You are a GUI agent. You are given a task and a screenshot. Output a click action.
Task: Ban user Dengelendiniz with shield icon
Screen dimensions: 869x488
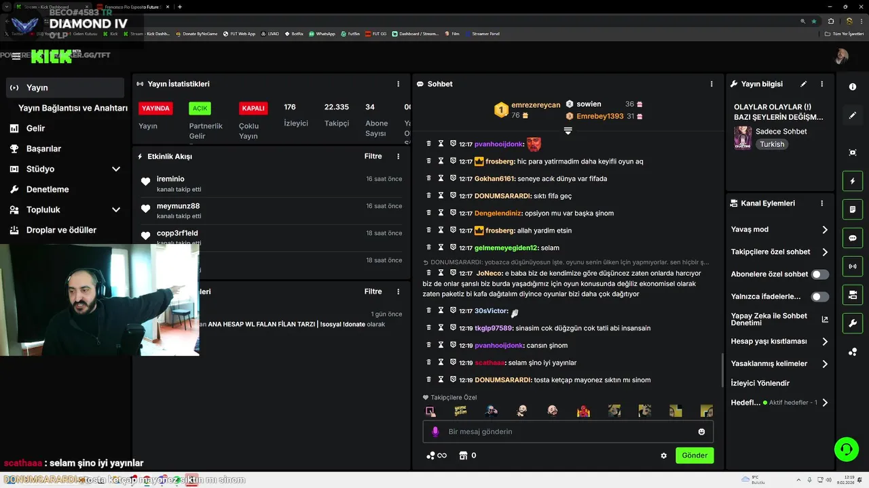tap(453, 213)
